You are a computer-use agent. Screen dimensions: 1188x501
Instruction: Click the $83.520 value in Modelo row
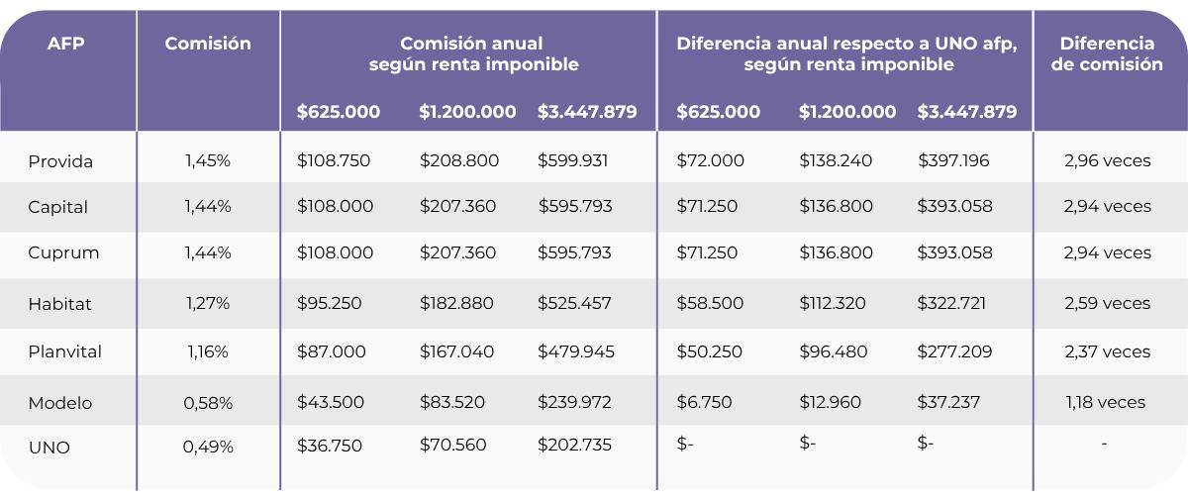click(x=452, y=402)
